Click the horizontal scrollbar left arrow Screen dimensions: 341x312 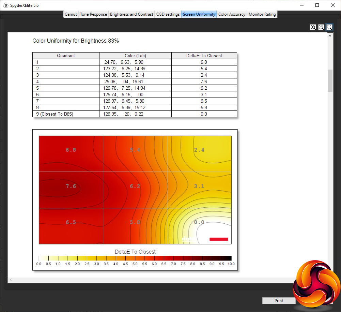tap(11, 280)
